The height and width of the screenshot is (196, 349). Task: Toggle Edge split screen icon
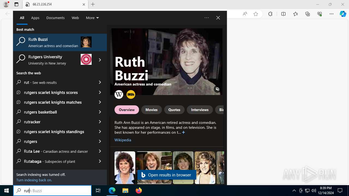283,14
